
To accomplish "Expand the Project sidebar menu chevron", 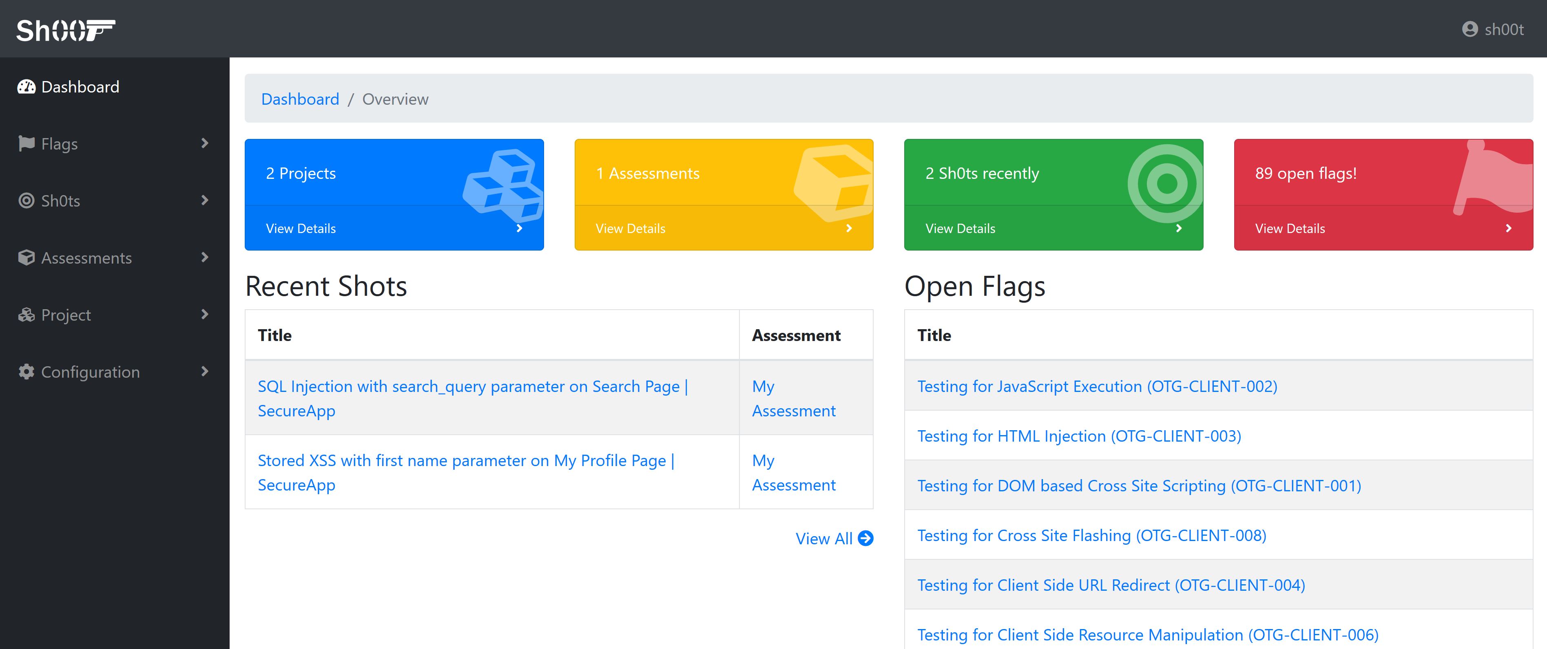I will click(205, 314).
